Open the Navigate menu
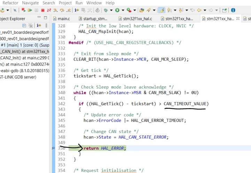The image size is (251, 173). [30, 3]
